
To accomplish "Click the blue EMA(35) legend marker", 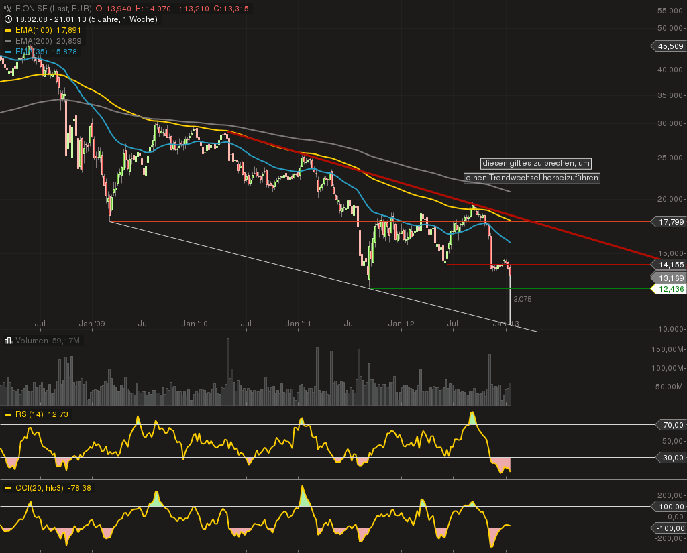I will click(8, 52).
